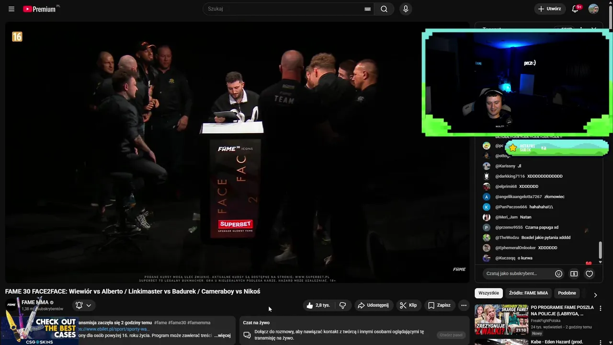Open the hamburger guide menu
613x345 pixels.
coord(11,9)
